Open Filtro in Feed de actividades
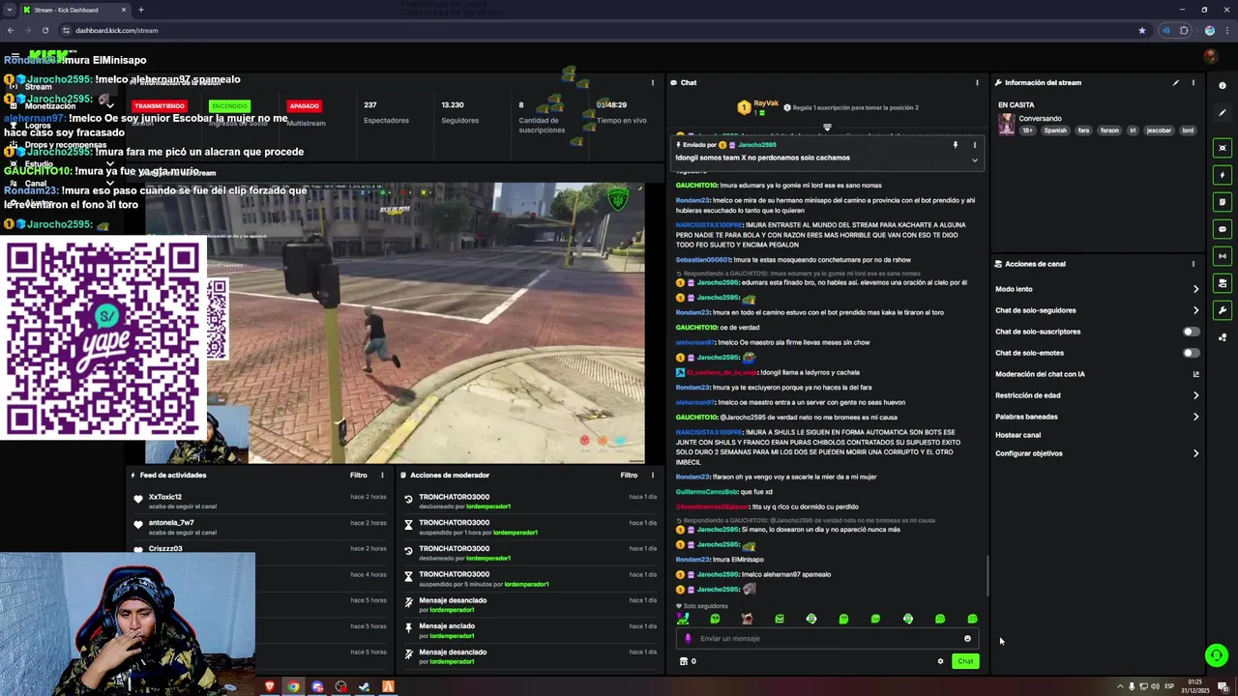 (x=358, y=475)
